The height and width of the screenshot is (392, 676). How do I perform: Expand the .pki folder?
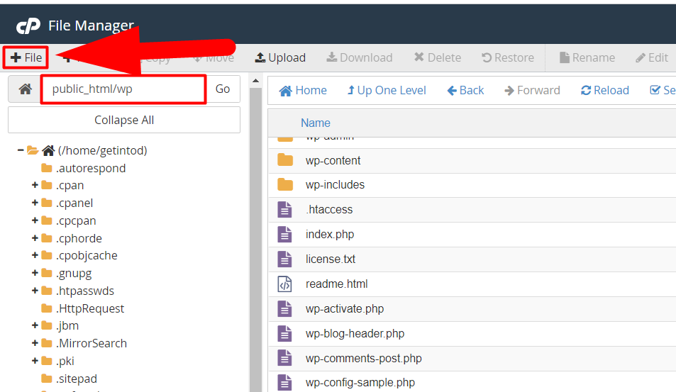click(x=35, y=361)
